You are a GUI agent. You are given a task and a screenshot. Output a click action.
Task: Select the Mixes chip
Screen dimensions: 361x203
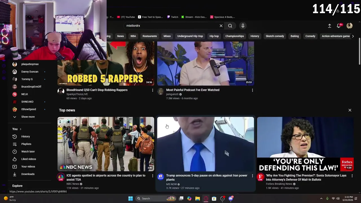(x=167, y=36)
